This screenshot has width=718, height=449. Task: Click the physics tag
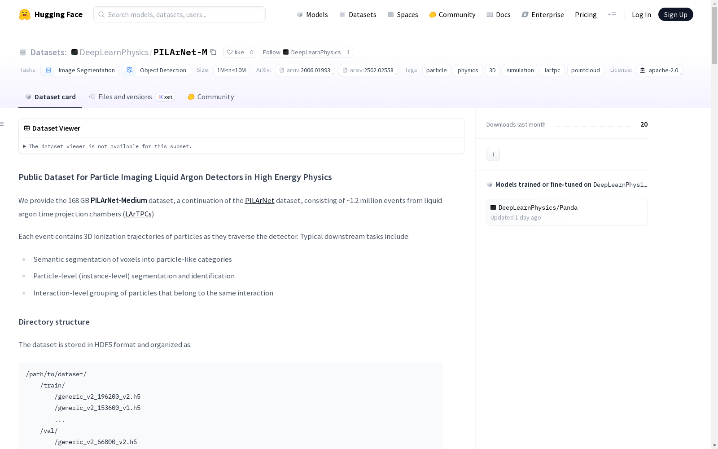click(x=468, y=70)
